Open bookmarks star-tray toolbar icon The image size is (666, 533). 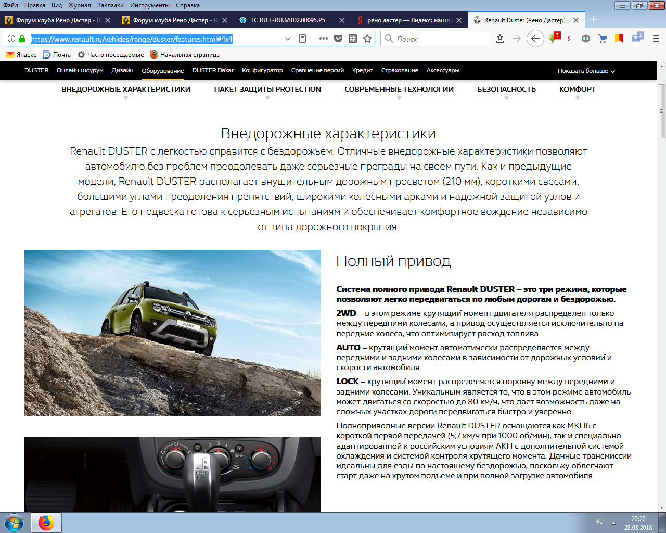click(500, 39)
